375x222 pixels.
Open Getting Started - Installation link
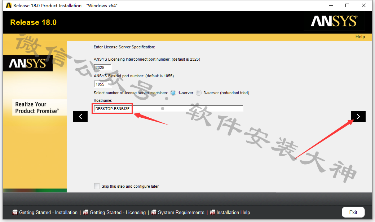pos(48,212)
